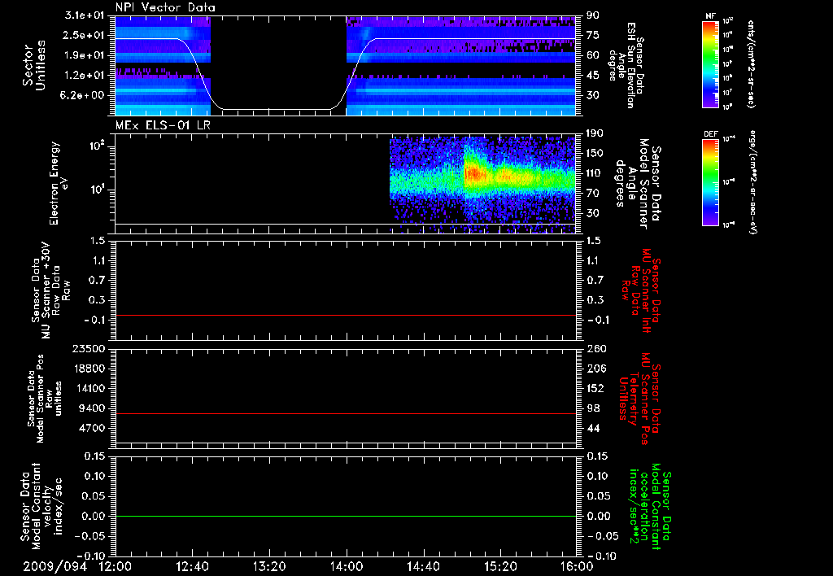The height and width of the screenshot is (576, 833).
Task: Click the 'Sector Unitless' axis title
Action: tap(34, 65)
